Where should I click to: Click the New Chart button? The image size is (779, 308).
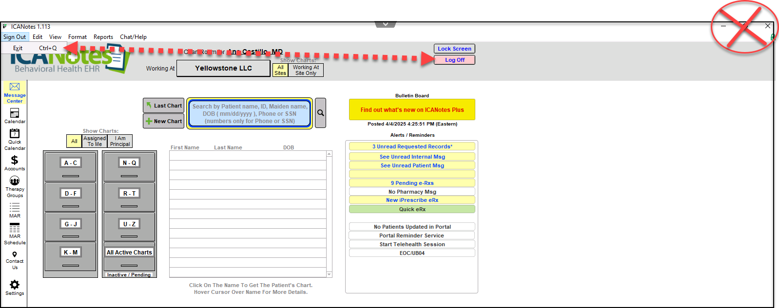pyautogui.click(x=163, y=121)
